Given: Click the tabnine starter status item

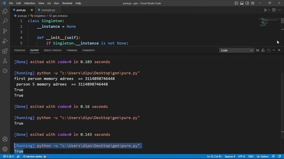Looking at the screenshot, I should coord(35,156).
